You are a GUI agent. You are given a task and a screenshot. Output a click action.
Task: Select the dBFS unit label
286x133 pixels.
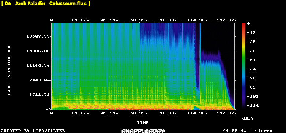coord(248,118)
